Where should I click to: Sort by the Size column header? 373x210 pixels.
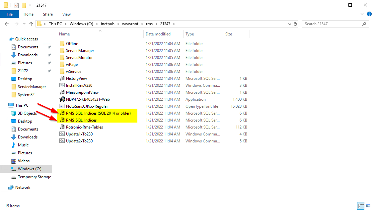coord(237,34)
